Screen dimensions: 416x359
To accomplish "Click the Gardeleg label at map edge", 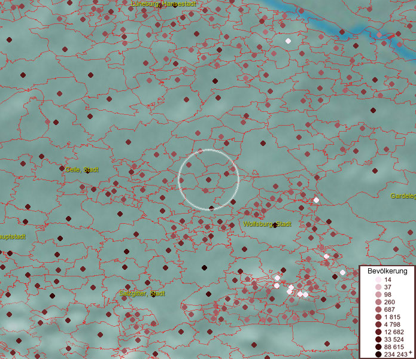I will [x=403, y=196].
